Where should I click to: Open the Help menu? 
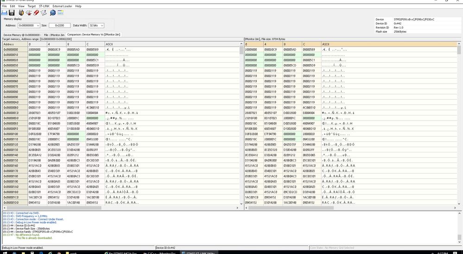(x=78, y=6)
